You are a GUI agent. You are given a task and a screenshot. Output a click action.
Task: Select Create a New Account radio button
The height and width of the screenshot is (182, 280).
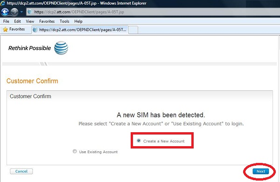pos(139,141)
